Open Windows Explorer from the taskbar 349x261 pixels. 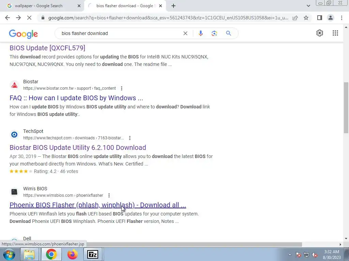(29, 254)
